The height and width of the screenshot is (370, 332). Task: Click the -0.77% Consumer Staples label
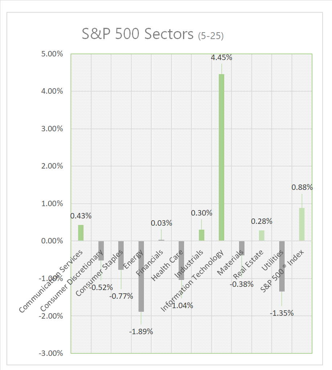tap(122, 297)
